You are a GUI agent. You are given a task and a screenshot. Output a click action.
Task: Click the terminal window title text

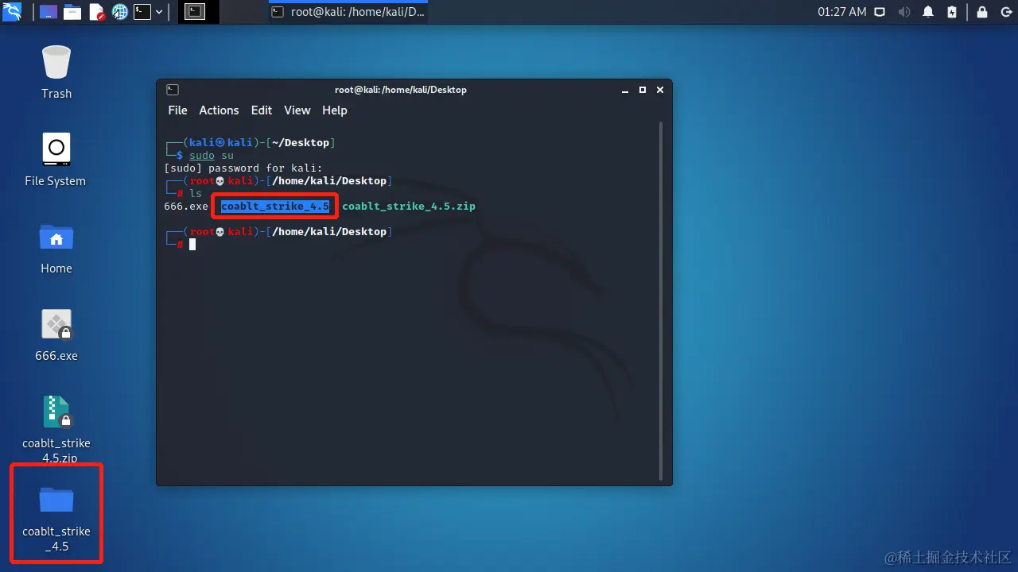click(x=401, y=90)
